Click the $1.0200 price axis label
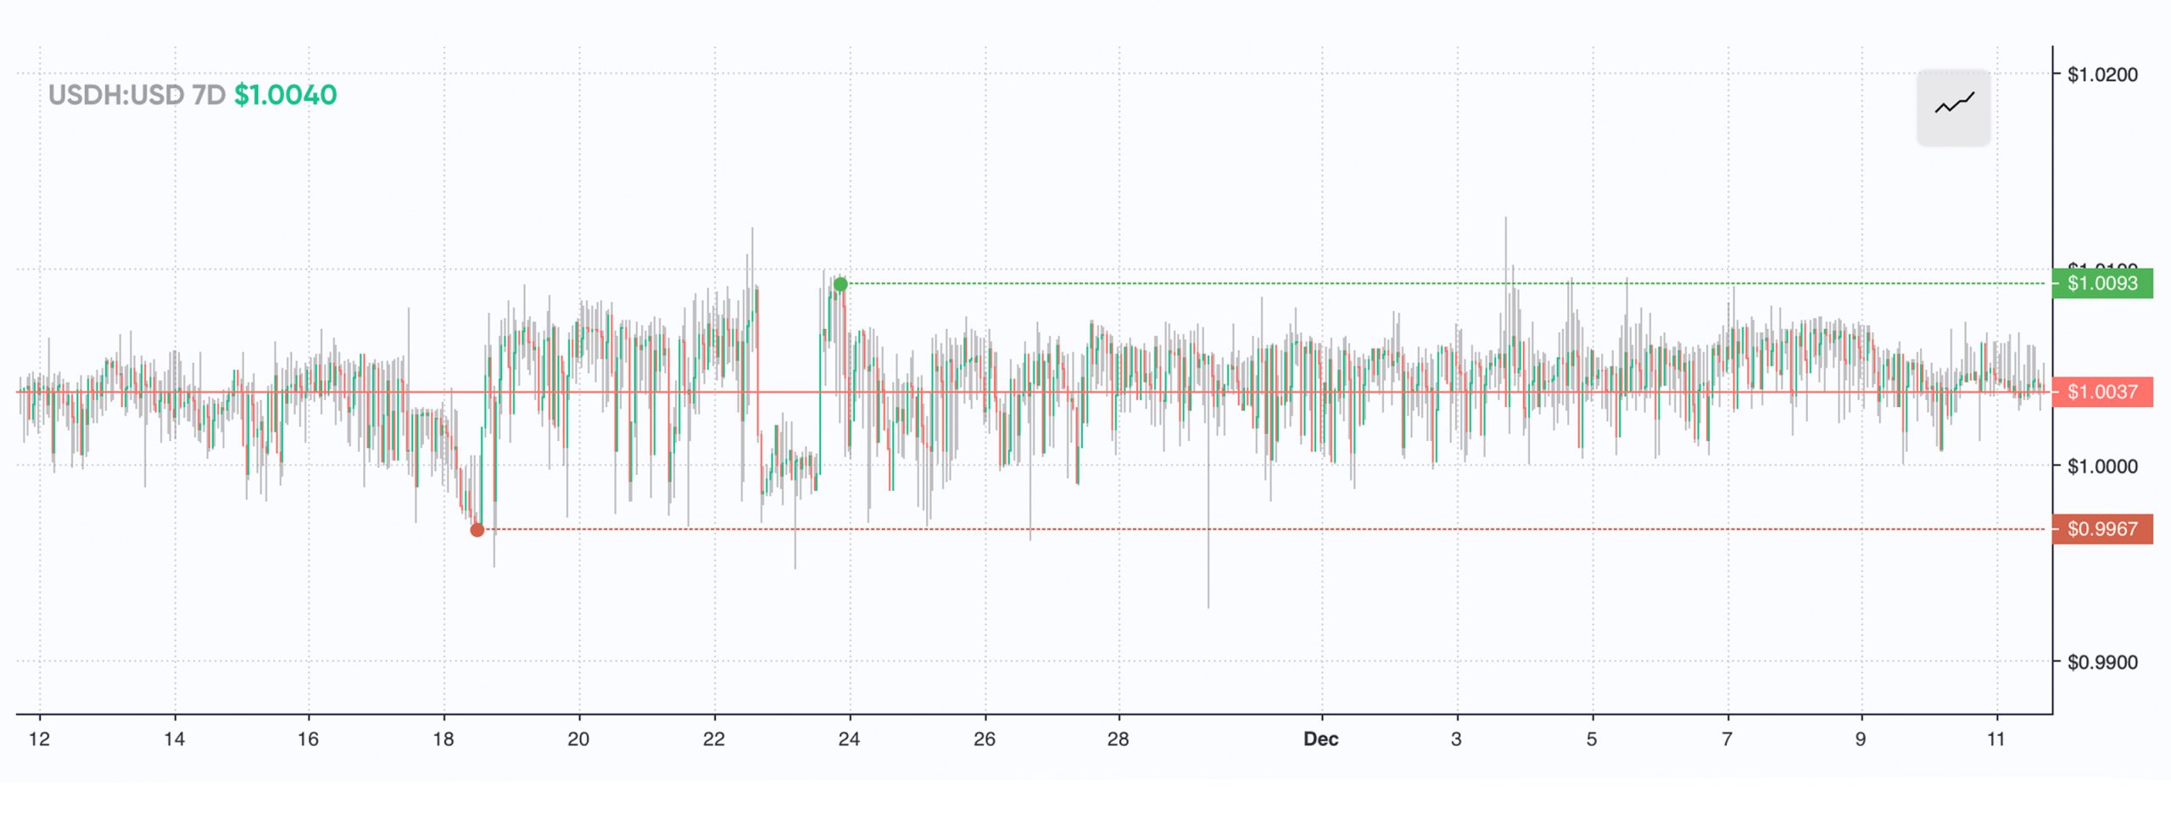Screen dimensions: 2171x814 [2102, 75]
